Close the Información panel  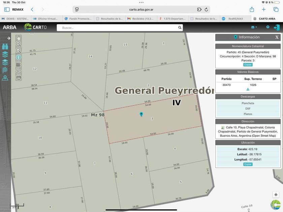click(277, 37)
